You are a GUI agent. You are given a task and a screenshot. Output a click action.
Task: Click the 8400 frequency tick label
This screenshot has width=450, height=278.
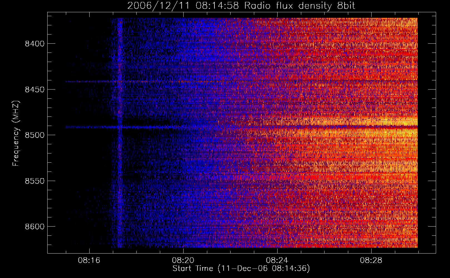pyautogui.click(x=35, y=44)
